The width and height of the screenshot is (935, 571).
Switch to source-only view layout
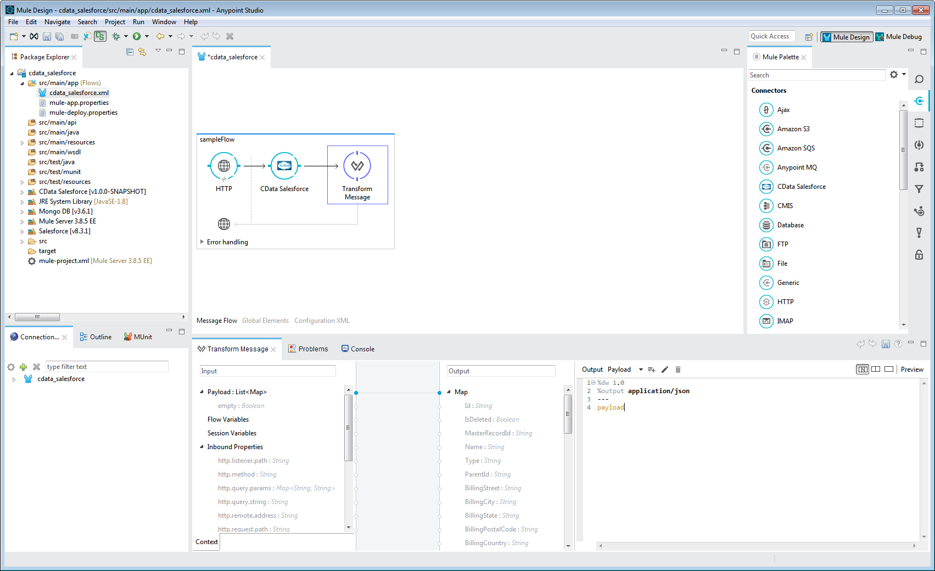point(889,370)
